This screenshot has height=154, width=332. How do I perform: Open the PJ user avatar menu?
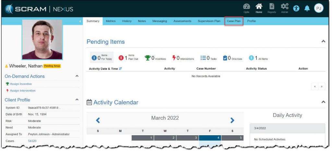[319, 8]
